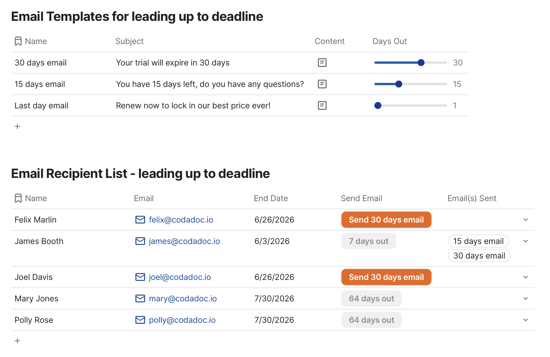The width and height of the screenshot is (550, 357).
Task: Select '15 days email' name cell in templates
Action: (40, 84)
